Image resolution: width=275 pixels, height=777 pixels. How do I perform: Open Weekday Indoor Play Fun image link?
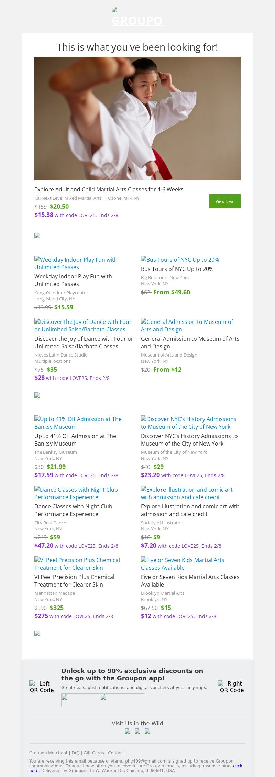[x=76, y=263]
